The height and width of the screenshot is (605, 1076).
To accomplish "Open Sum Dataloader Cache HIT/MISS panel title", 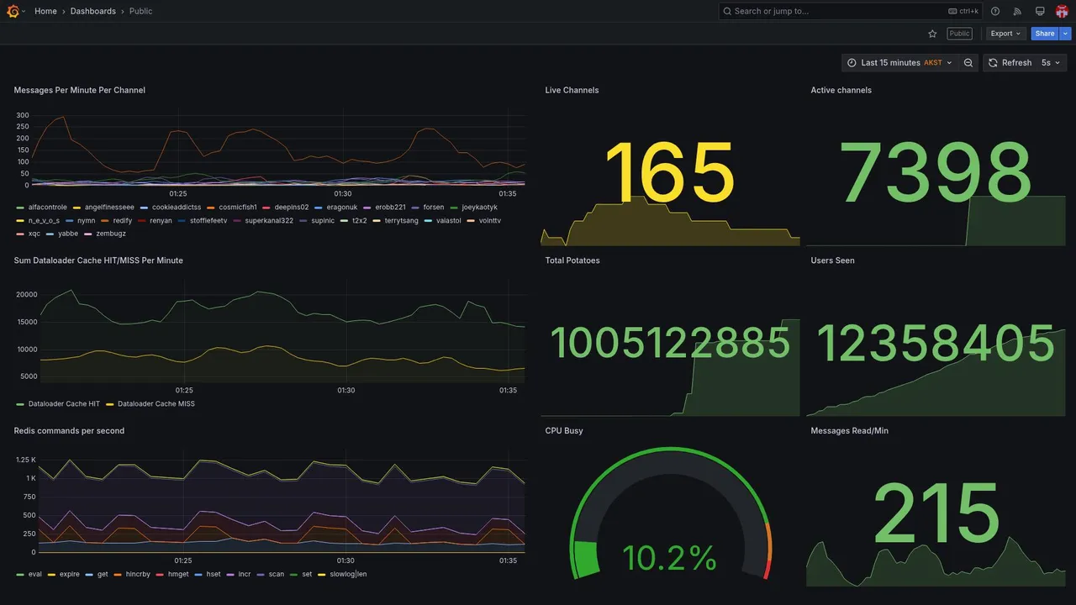I will point(98,260).
